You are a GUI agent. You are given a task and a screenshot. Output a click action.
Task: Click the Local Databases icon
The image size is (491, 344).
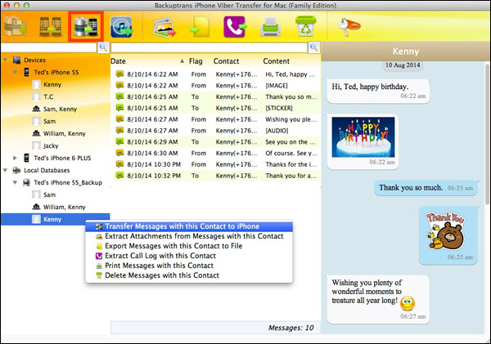pos(16,170)
